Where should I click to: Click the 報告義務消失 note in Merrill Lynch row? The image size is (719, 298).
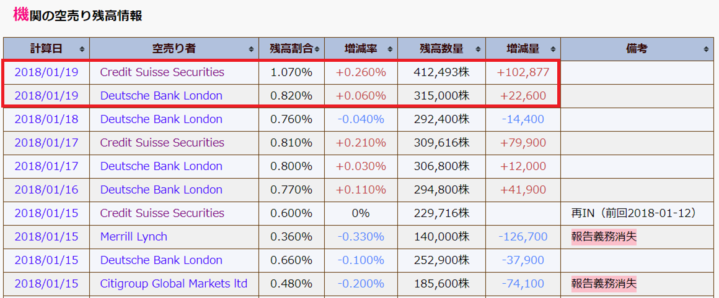tap(604, 237)
